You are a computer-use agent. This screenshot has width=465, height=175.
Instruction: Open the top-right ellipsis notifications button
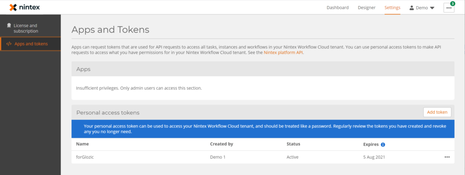tap(449, 8)
